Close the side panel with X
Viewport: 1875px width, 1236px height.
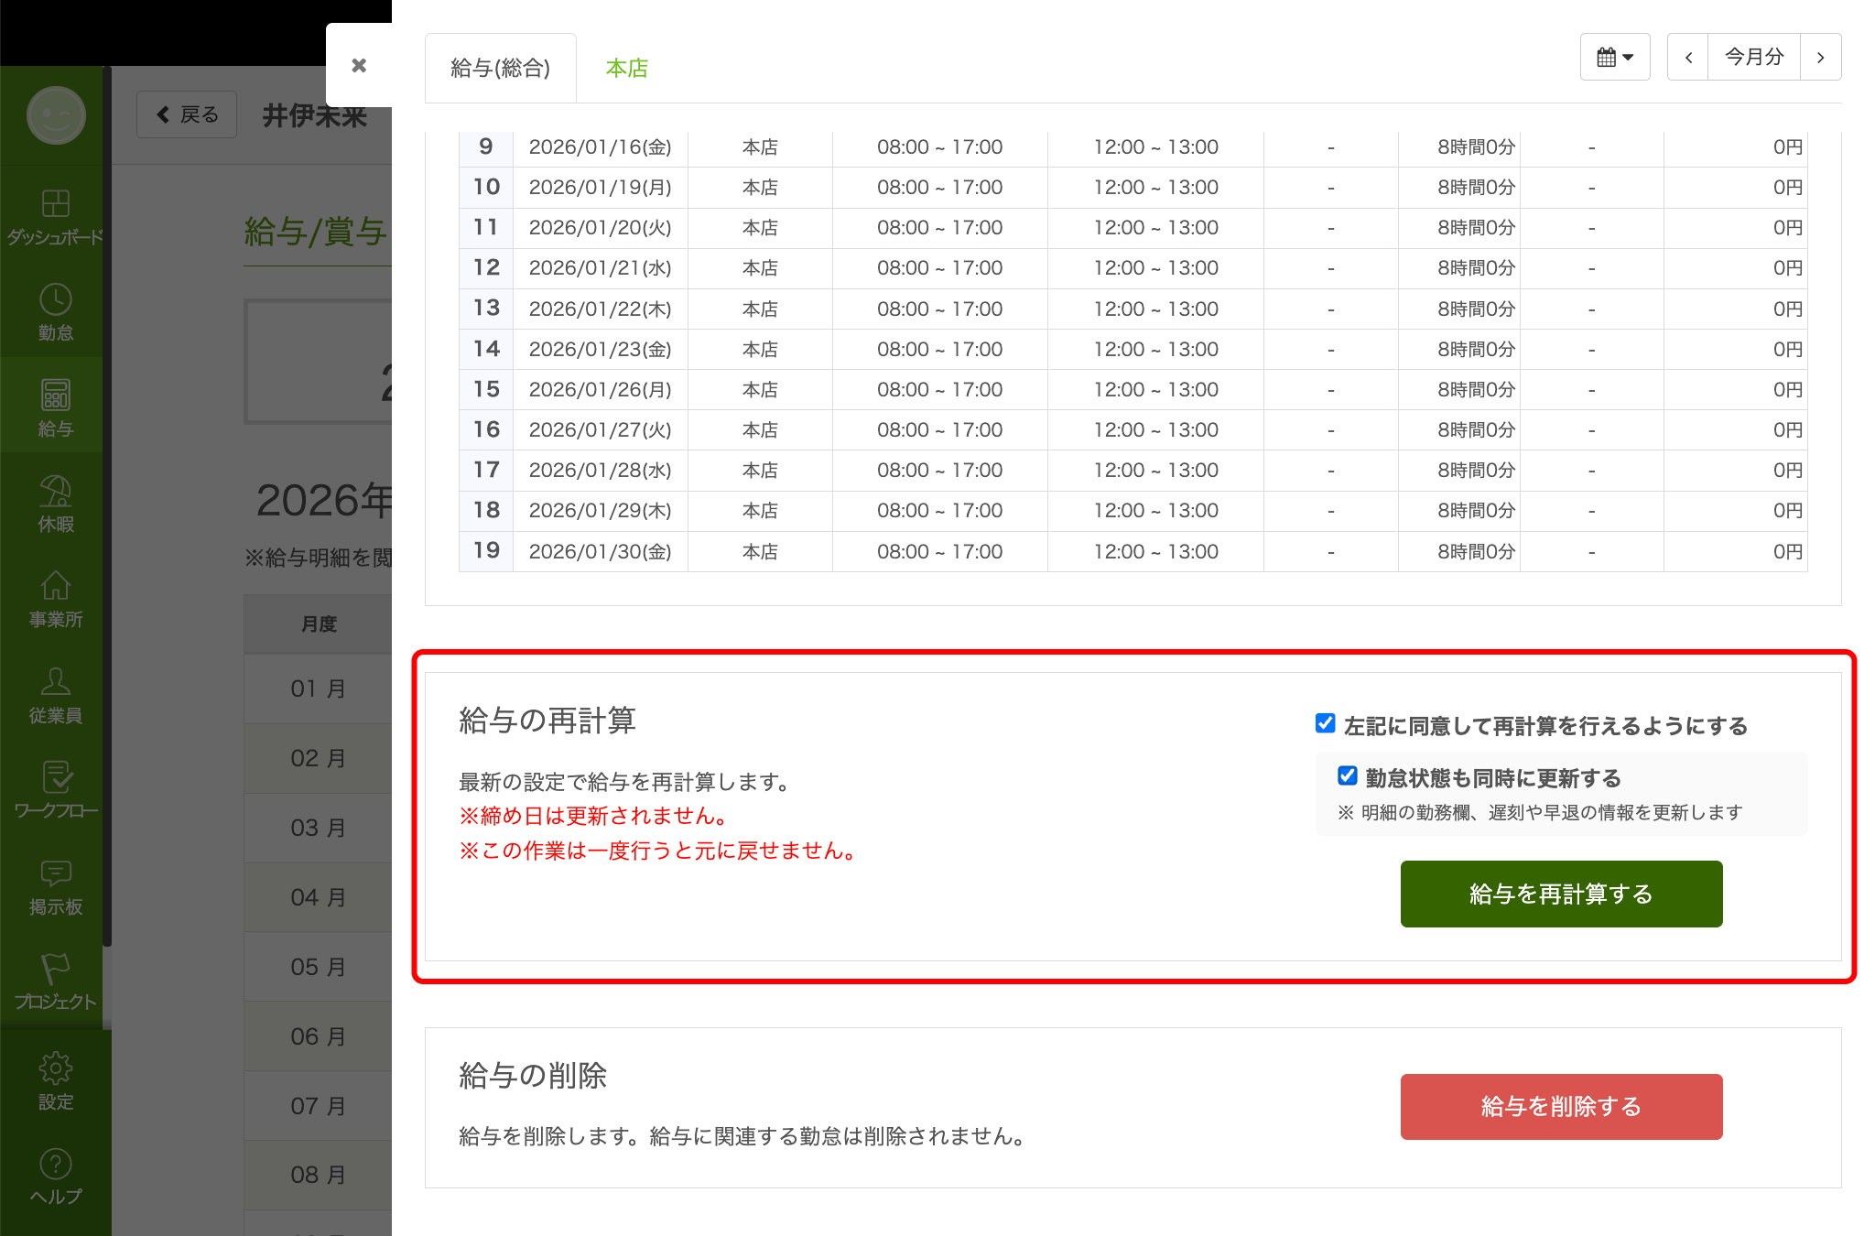[359, 65]
